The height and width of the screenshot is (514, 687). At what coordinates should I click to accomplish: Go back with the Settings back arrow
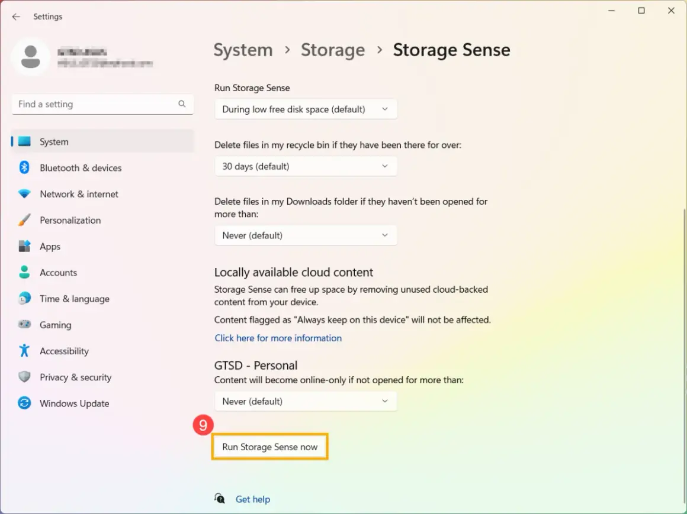16,17
